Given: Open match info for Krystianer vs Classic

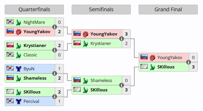Looking at the screenshot, I should 55,50.
